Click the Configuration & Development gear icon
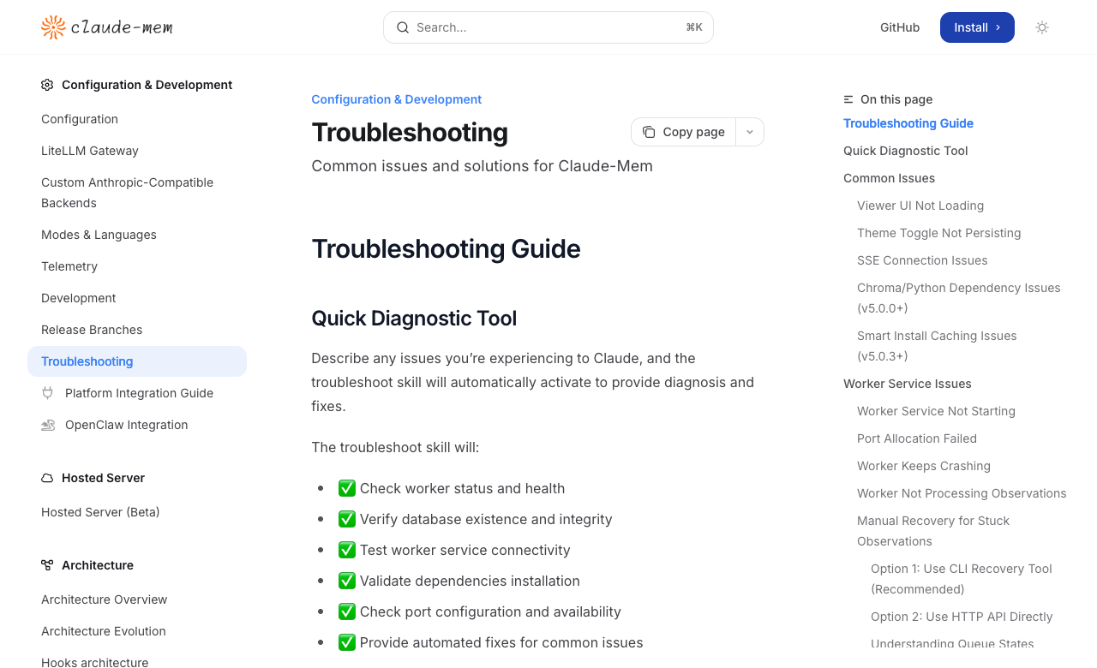1097x668 pixels. coord(47,85)
